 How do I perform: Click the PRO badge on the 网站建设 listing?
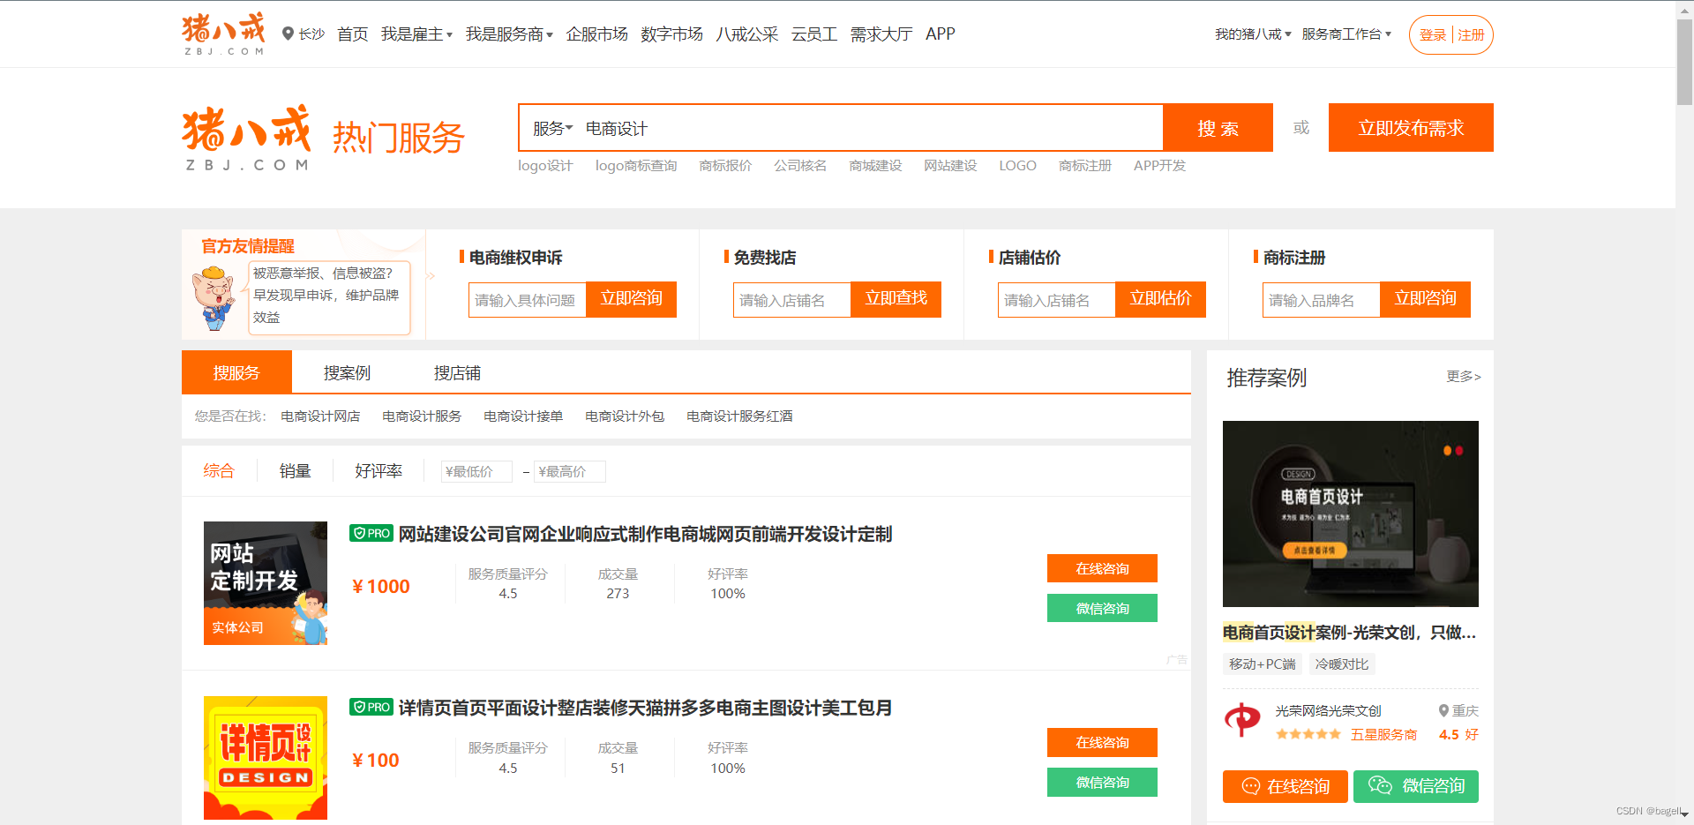[x=371, y=533]
